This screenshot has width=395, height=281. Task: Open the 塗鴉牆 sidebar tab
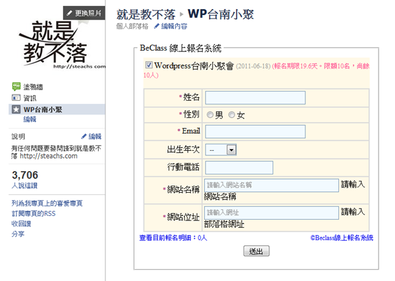34,87
